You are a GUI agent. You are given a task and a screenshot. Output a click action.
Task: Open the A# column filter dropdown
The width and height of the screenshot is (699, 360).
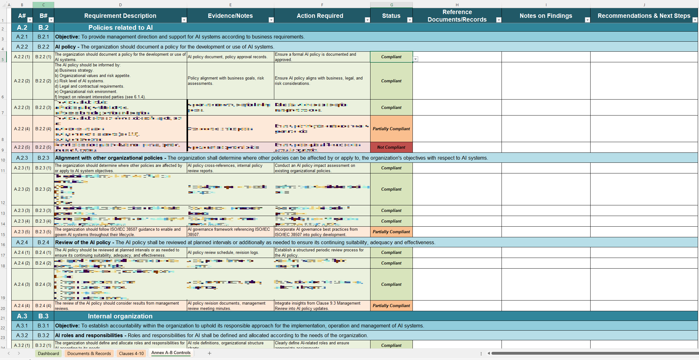tap(30, 20)
